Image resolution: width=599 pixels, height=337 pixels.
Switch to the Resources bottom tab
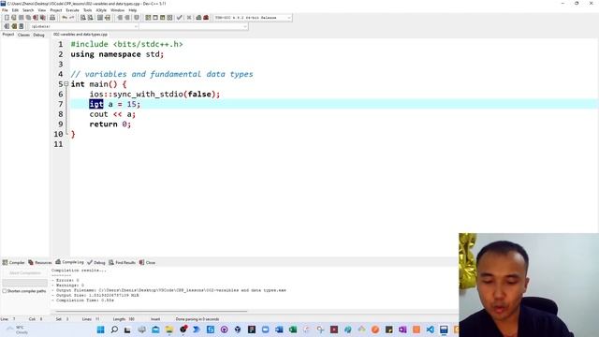tap(39, 262)
